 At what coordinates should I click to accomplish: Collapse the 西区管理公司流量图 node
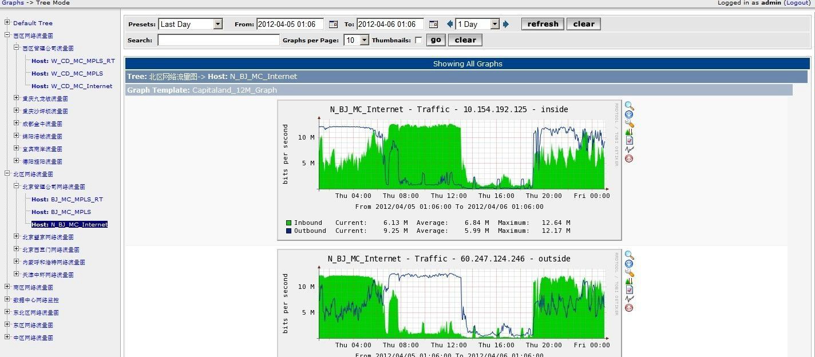click(x=17, y=48)
